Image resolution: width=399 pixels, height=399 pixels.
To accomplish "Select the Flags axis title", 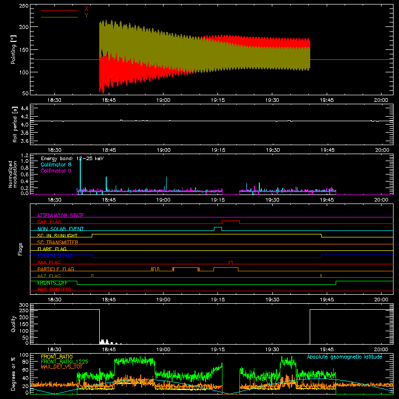I will pos(20,249).
